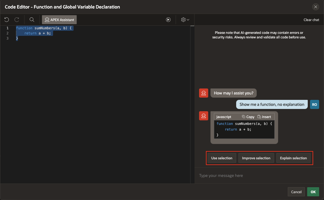324x200 pixels.
Task: Open the editor settings gear dropdown
Action: coord(185,20)
